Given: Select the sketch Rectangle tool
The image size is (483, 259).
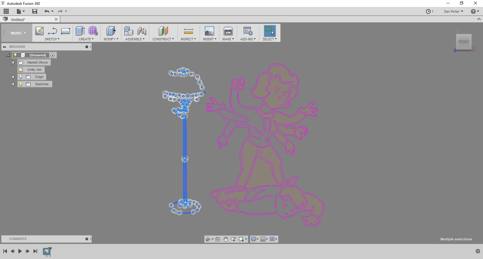Looking at the screenshot, I should pyautogui.click(x=66, y=31).
